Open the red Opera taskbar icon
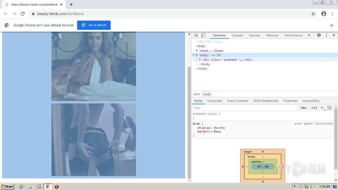338x190 pixels. tap(57, 187)
